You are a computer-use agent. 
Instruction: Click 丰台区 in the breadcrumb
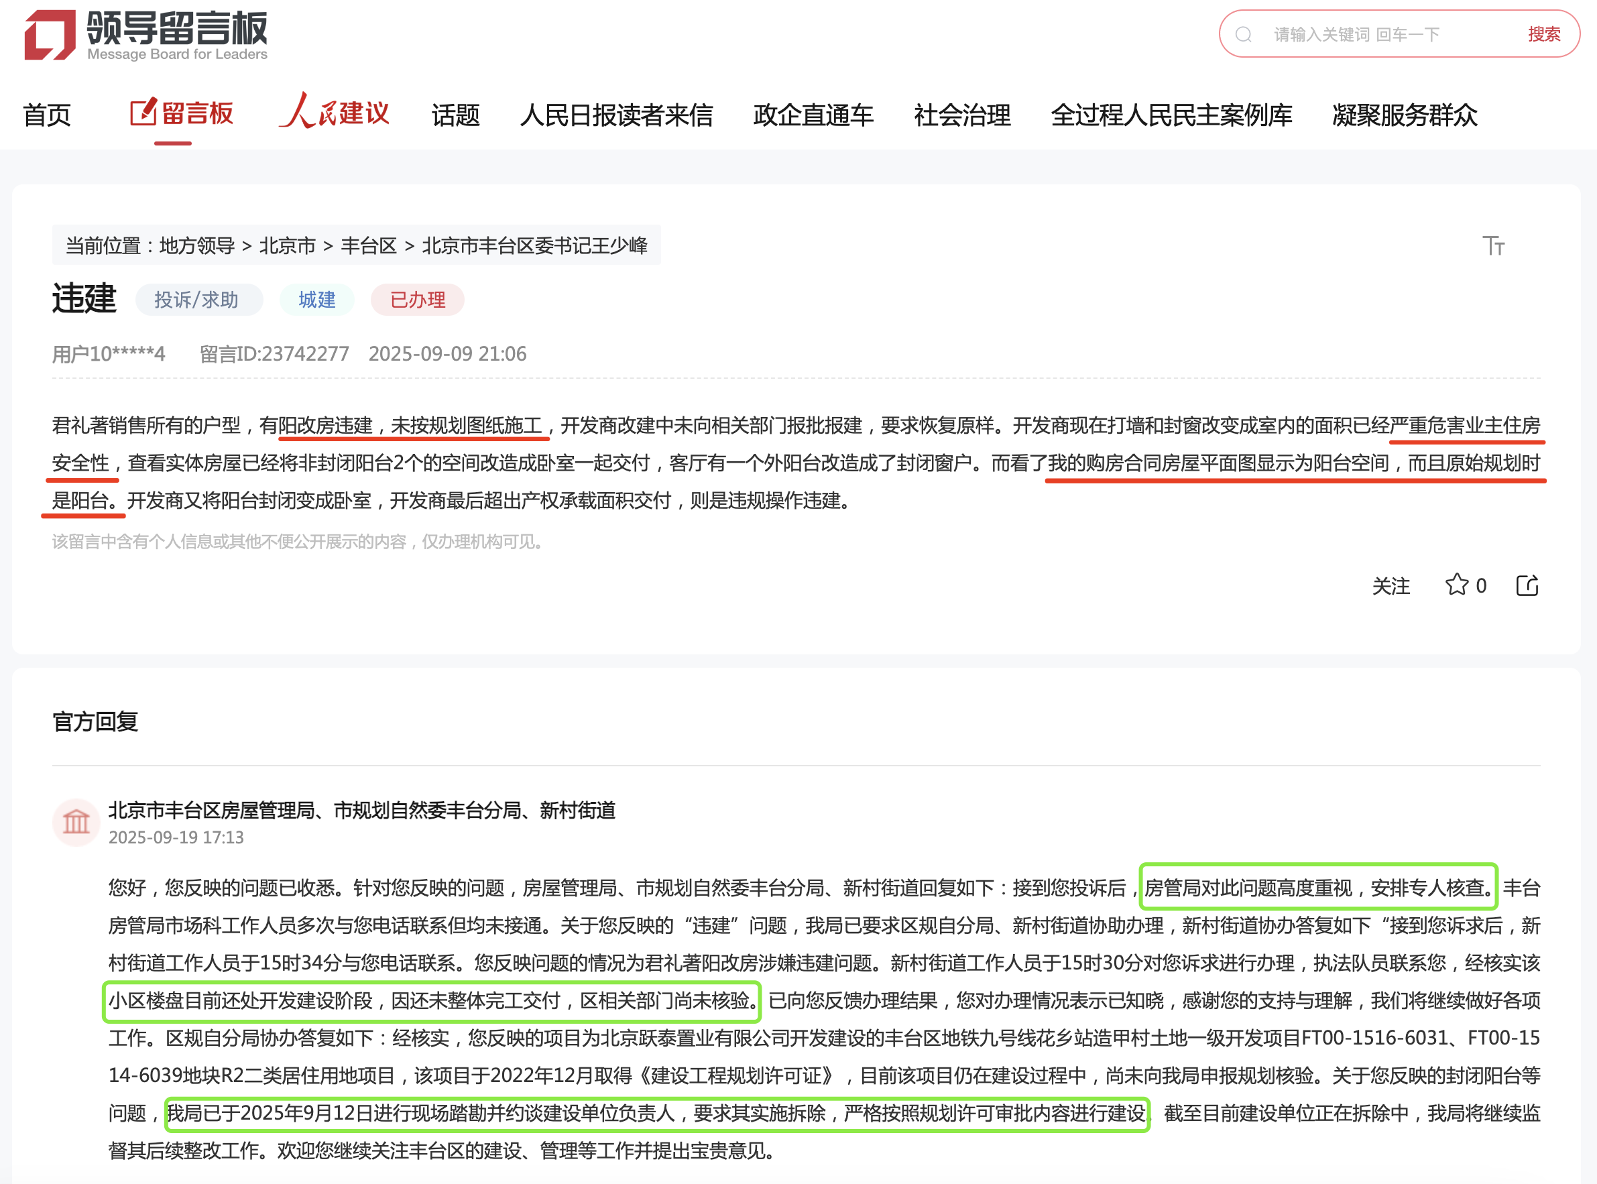click(369, 246)
